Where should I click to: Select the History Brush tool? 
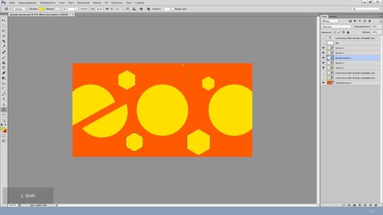[4, 67]
